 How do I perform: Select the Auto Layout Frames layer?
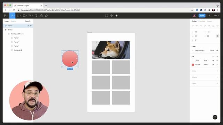tap(18, 34)
